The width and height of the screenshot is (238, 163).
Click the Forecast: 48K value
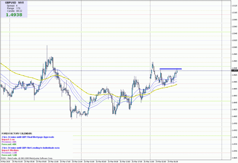pos(9,144)
